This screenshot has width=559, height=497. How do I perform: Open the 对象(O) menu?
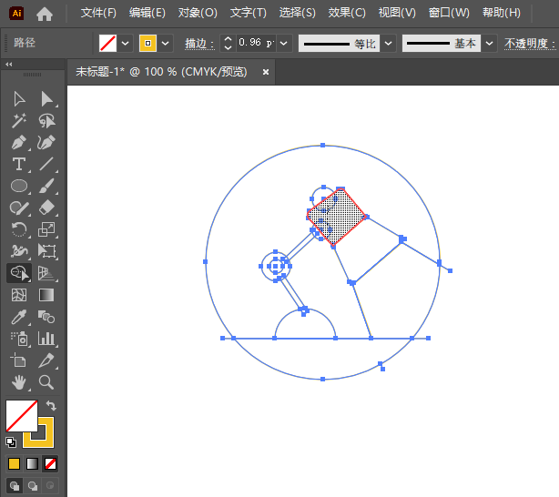pos(198,13)
